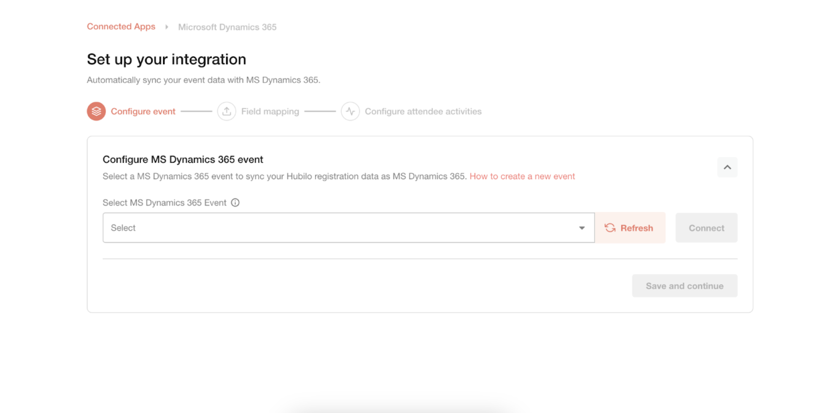Click the Refresh button label
The height and width of the screenshot is (413, 835).
(x=637, y=228)
